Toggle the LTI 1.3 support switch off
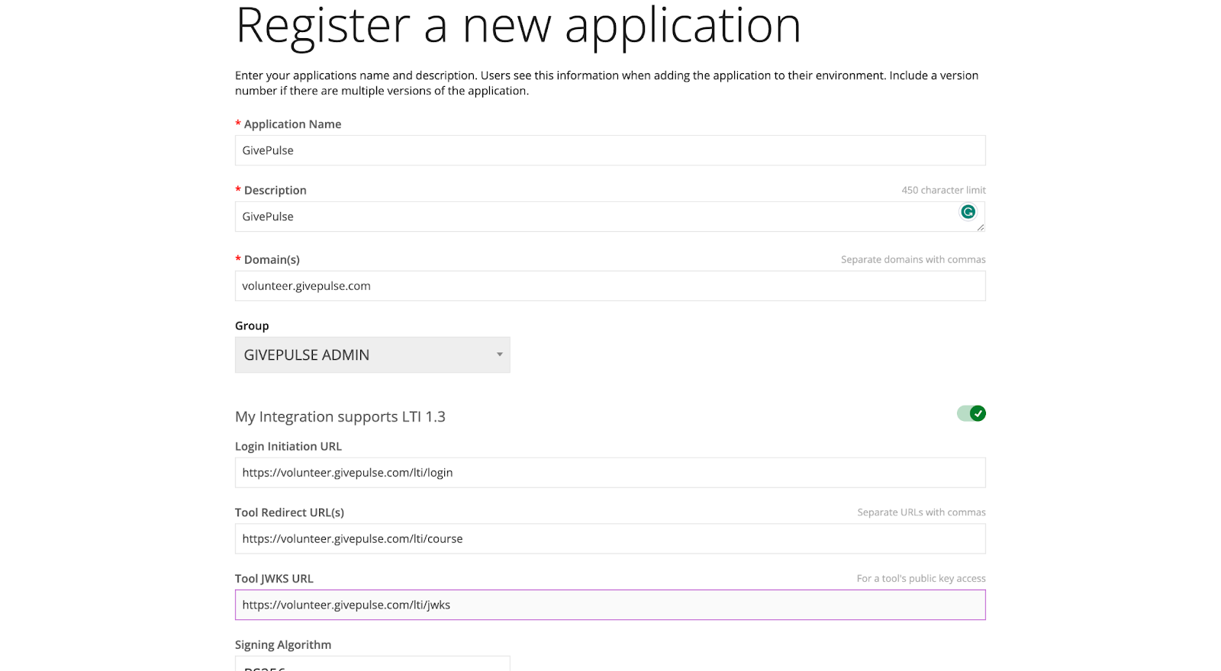1221x671 pixels. click(x=971, y=413)
